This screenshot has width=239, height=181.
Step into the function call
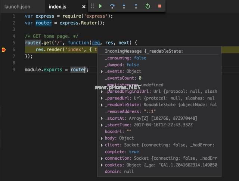(124, 6)
